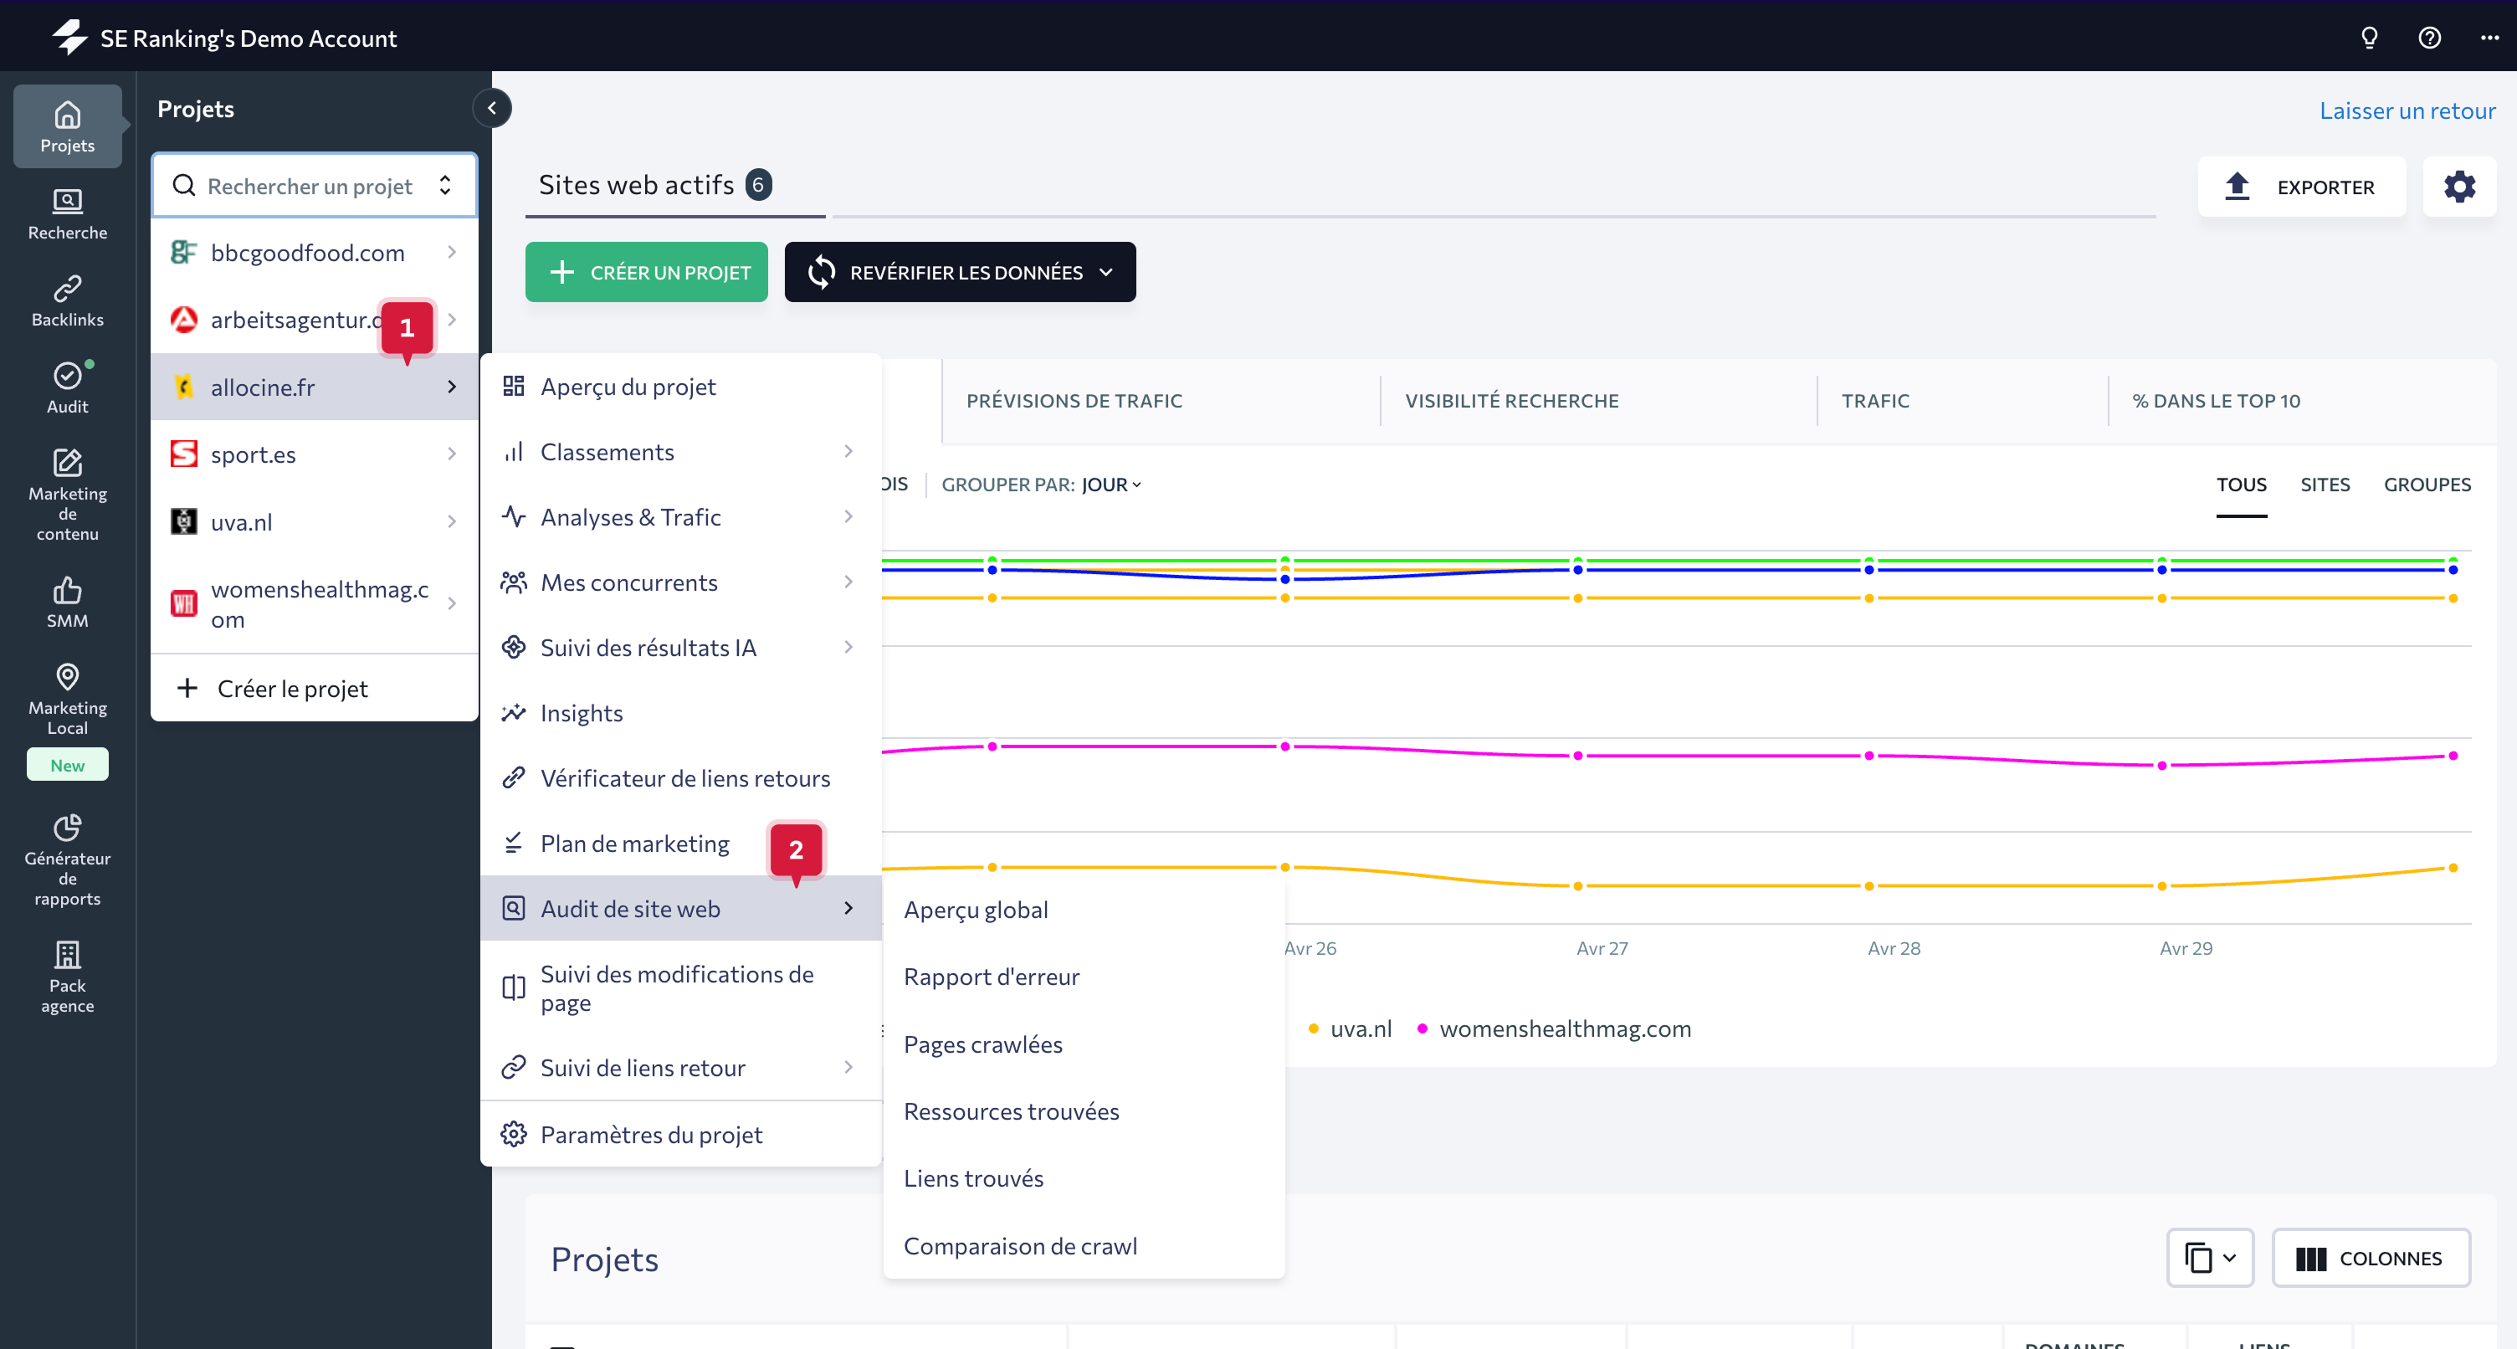Switch to the Tous tab

click(x=2241, y=485)
